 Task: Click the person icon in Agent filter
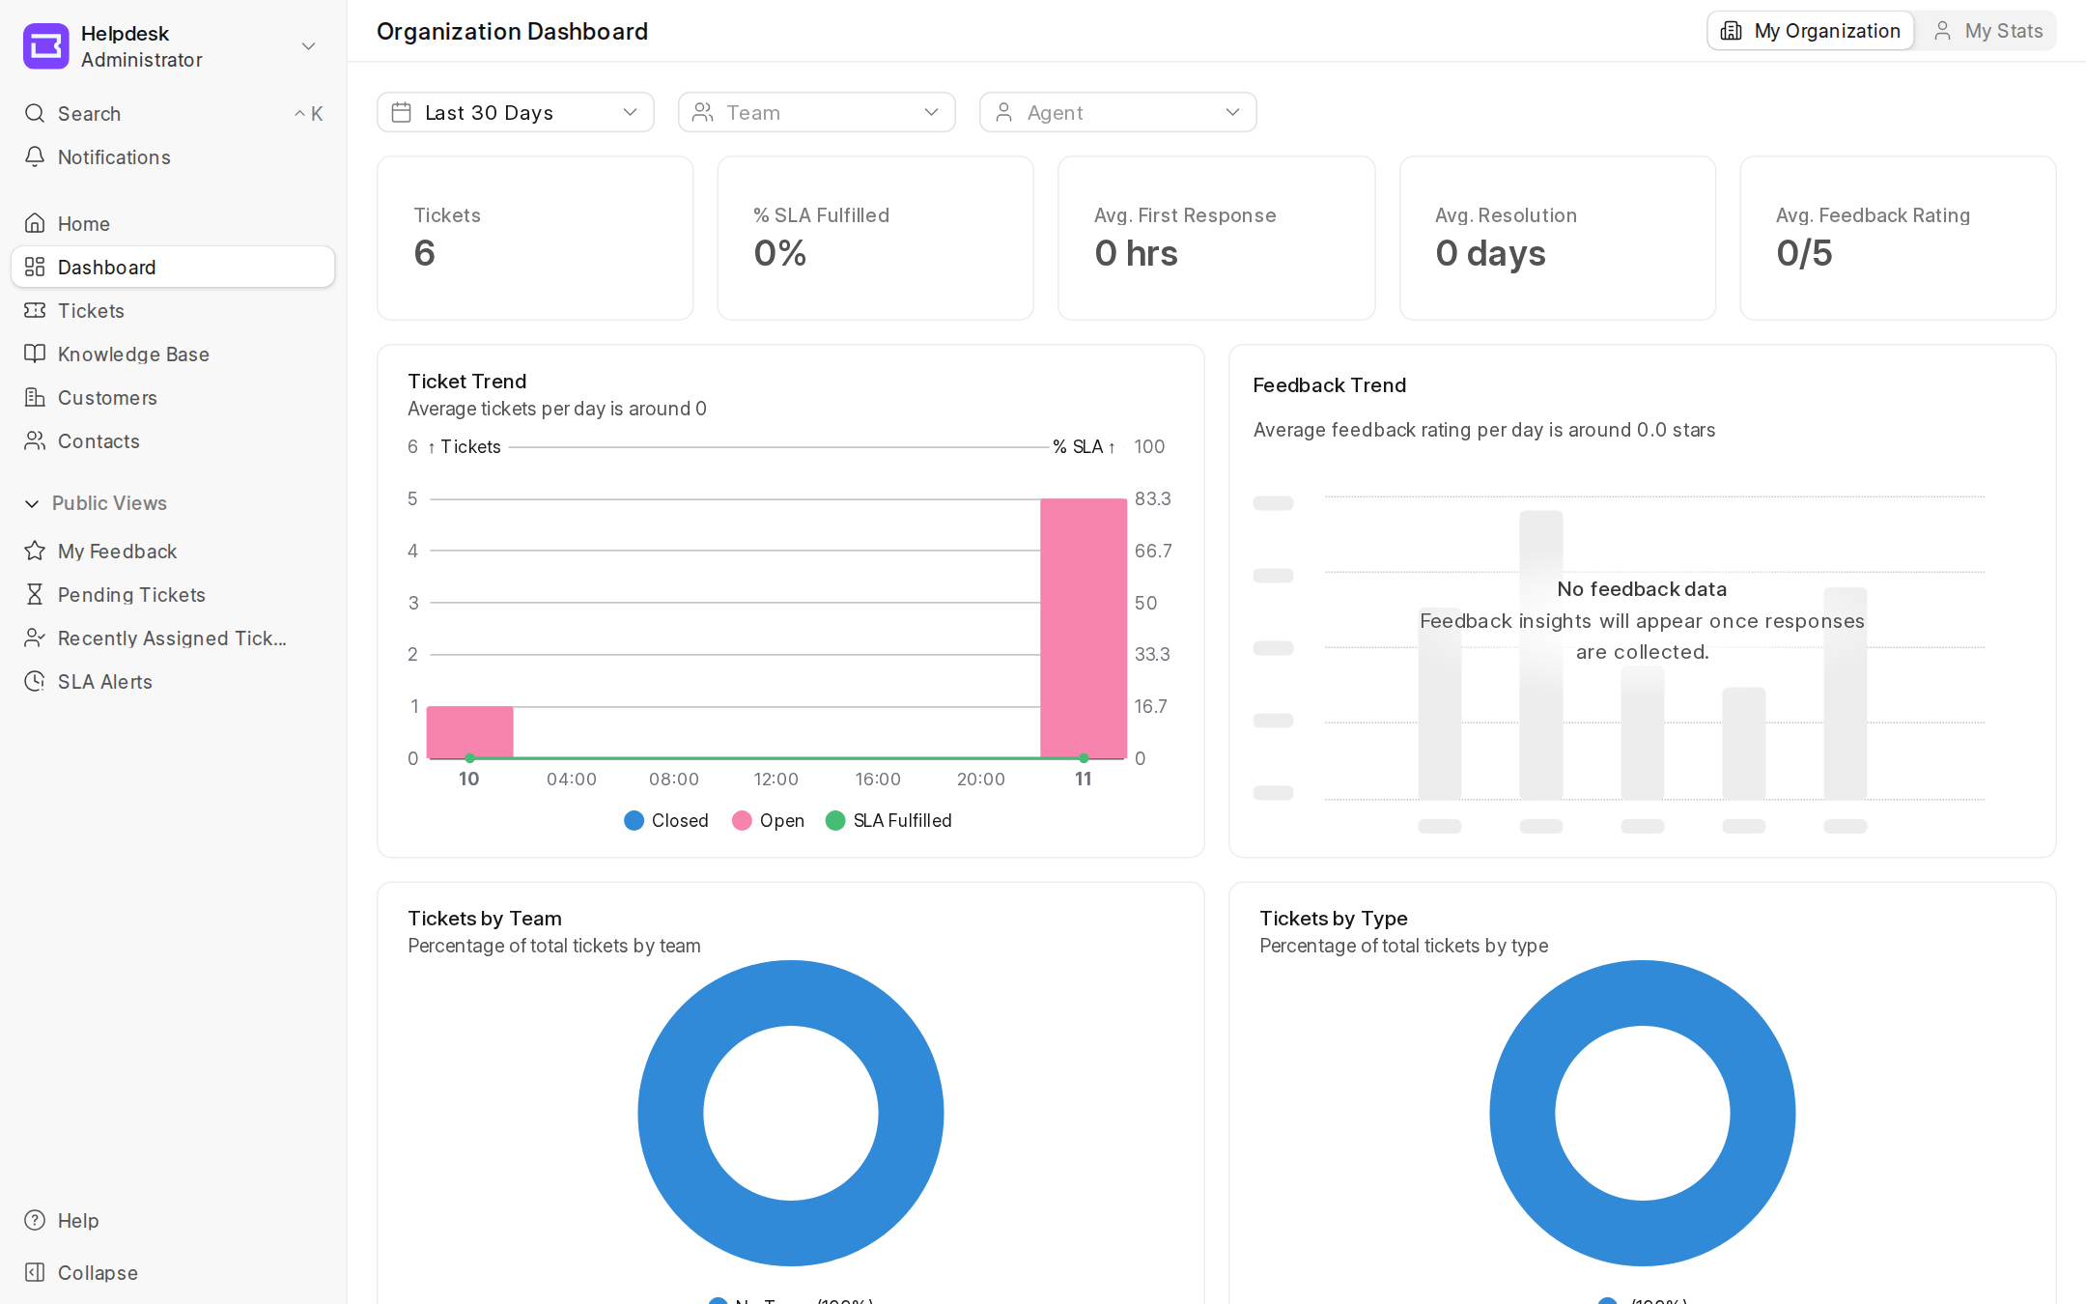pos(1004,112)
